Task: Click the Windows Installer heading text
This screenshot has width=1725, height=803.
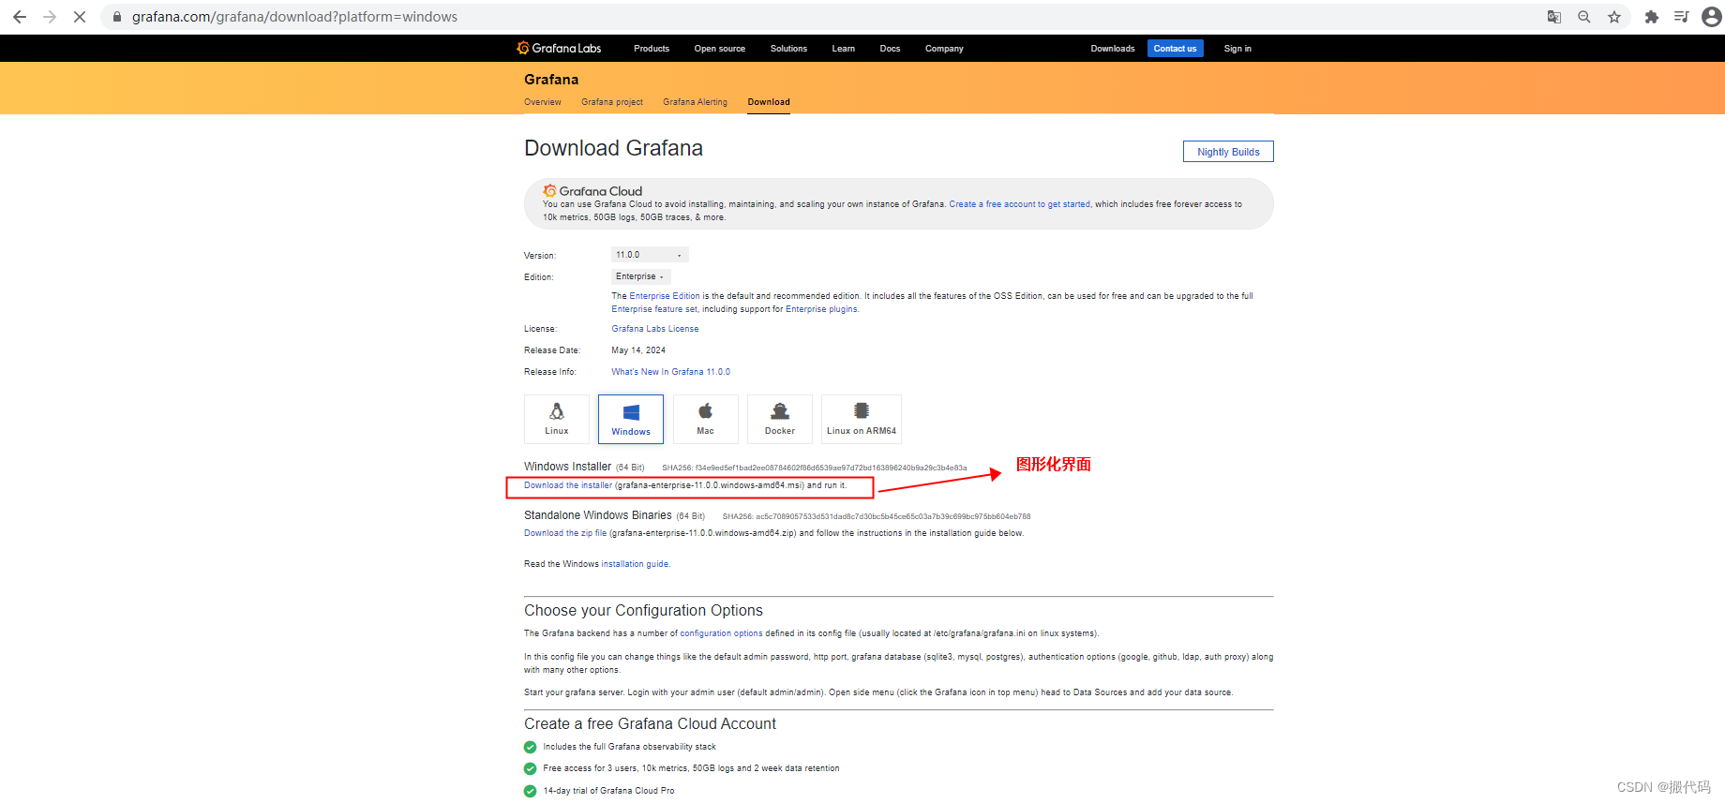Action: tap(567, 467)
